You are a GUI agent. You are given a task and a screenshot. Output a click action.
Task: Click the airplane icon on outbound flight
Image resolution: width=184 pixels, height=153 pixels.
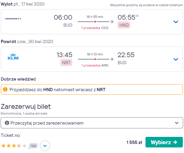(x=112, y=22)
